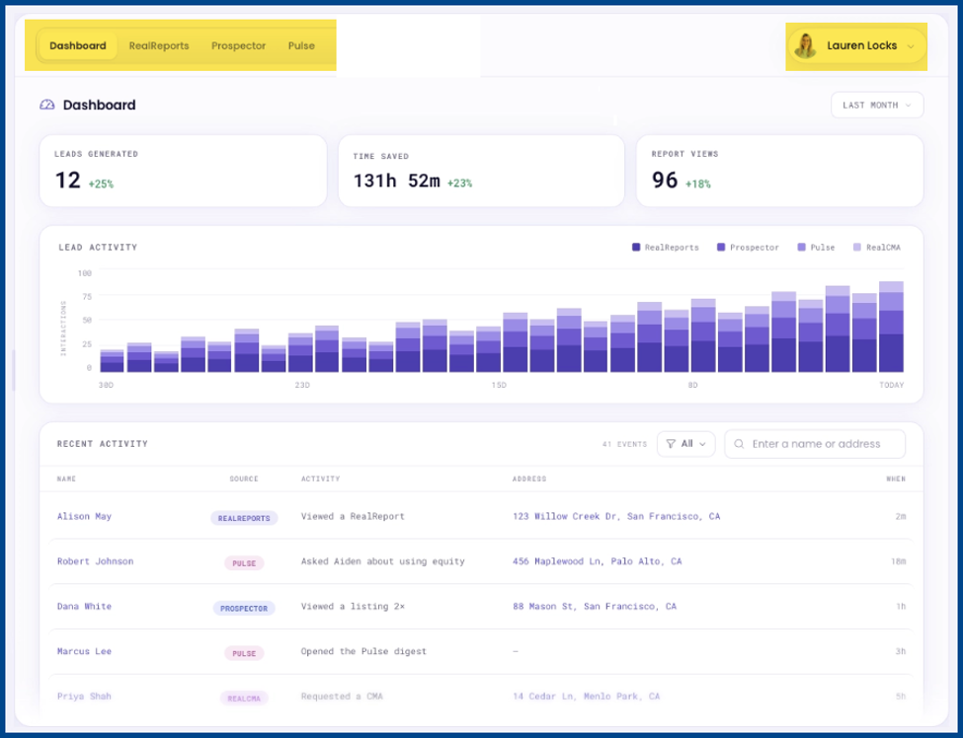Click the dashboard gauge icon beside title

(x=47, y=105)
